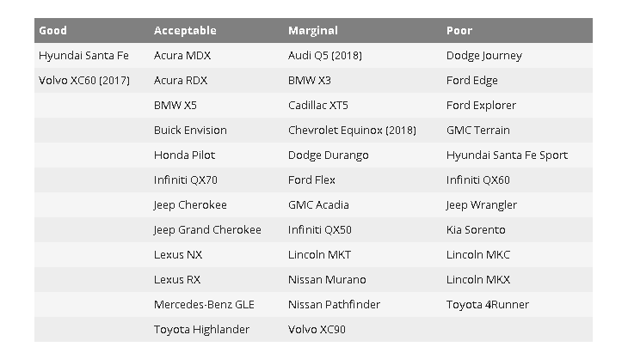Click the Toyota 4Runner entry

488,305
